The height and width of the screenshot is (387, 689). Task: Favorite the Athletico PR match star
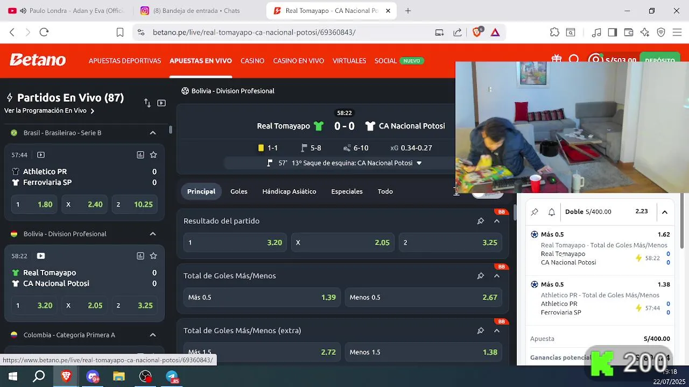tap(153, 155)
